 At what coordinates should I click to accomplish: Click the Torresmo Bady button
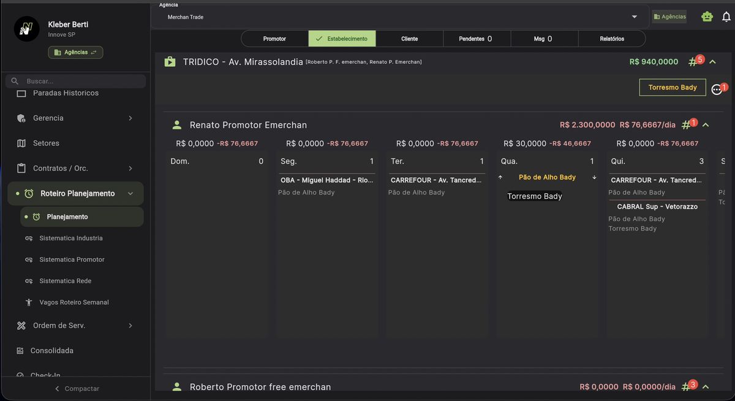[x=673, y=87]
